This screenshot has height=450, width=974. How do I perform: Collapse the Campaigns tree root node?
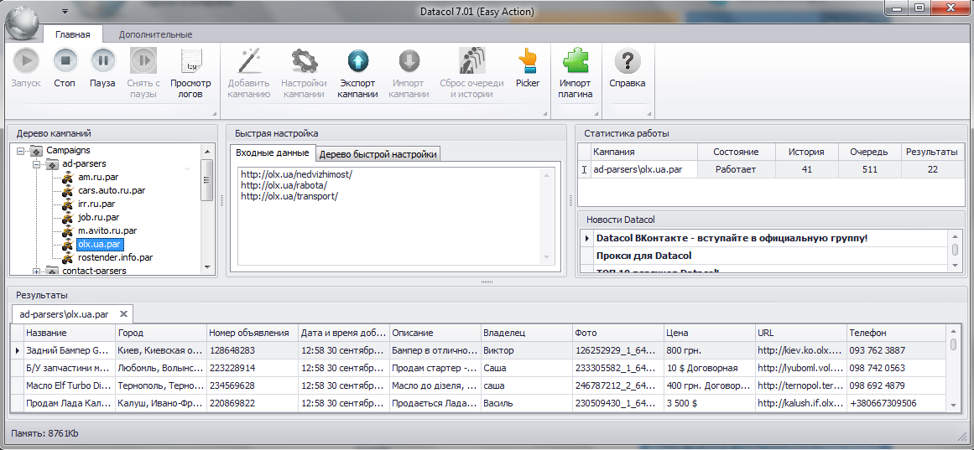click(20, 150)
